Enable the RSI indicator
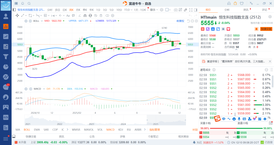The height and width of the screenshot is (145, 274). (x=129, y=130)
